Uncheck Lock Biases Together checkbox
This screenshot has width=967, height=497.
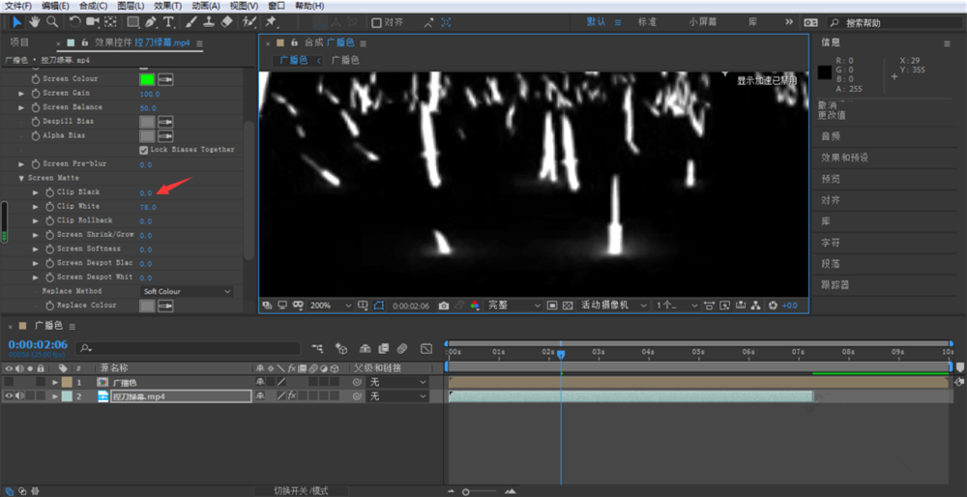144,150
